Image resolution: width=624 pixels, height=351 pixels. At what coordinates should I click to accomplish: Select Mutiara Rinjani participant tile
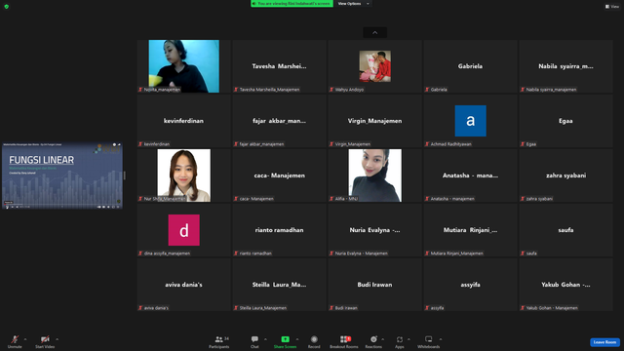pyautogui.click(x=470, y=230)
